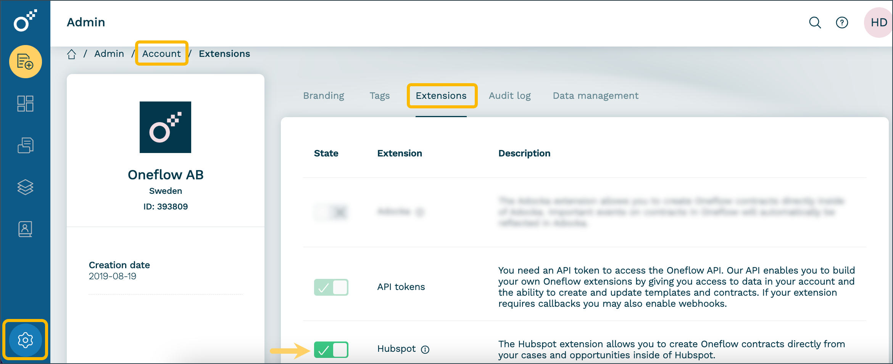Toggle the Hubspot extension switch
The height and width of the screenshot is (364, 893).
pos(331,350)
